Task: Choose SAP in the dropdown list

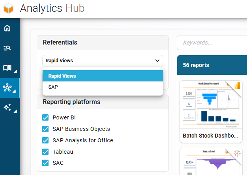Action: coord(103,87)
